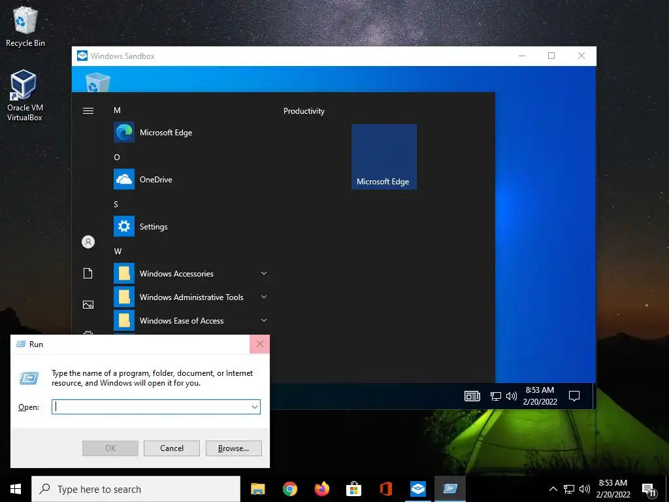This screenshot has height=502, width=669.
Task: Click the Microsoft Edge tile under Productivity
Action: pyautogui.click(x=384, y=157)
